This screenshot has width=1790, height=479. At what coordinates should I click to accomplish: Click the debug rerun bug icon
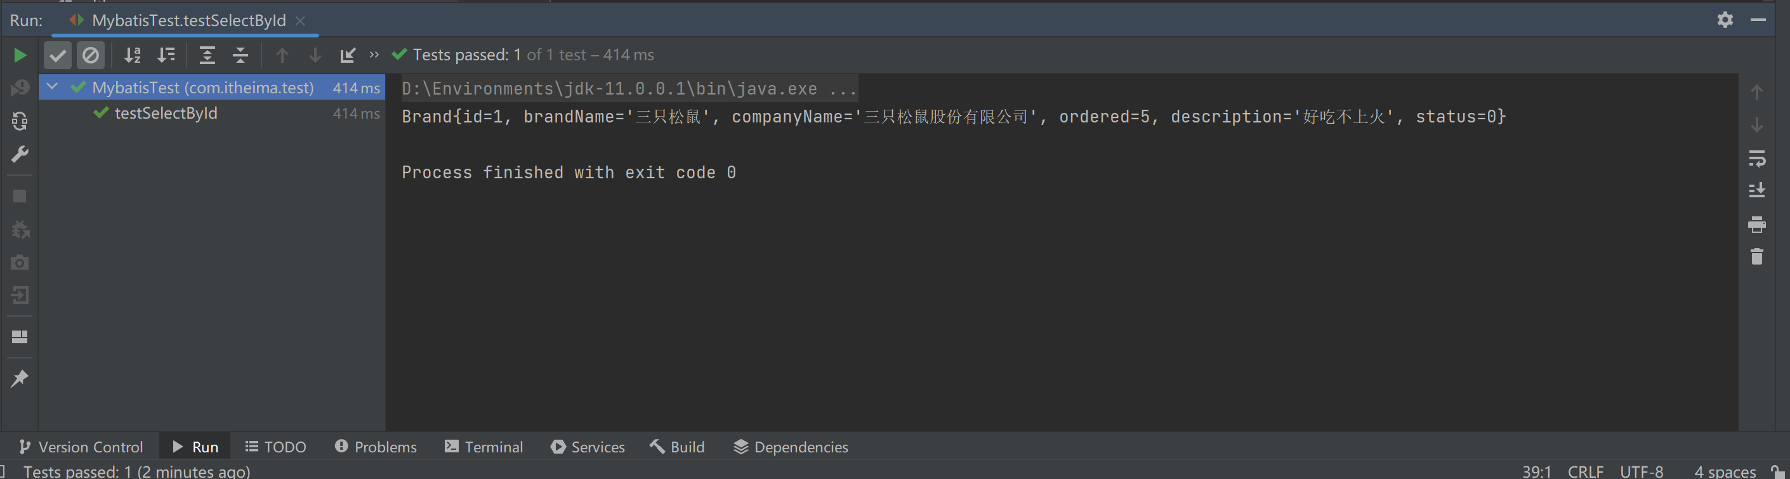pos(20,230)
